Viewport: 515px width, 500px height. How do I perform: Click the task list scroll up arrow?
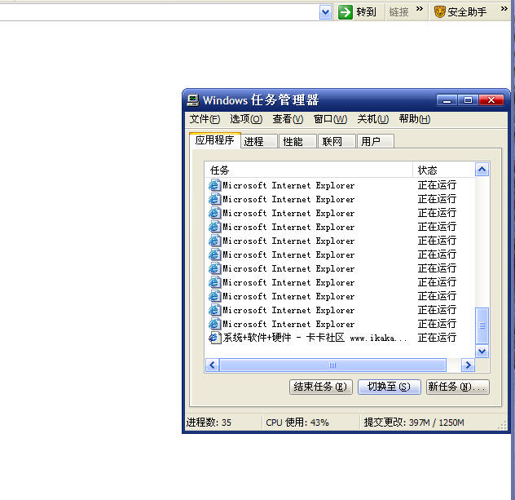tap(482, 170)
